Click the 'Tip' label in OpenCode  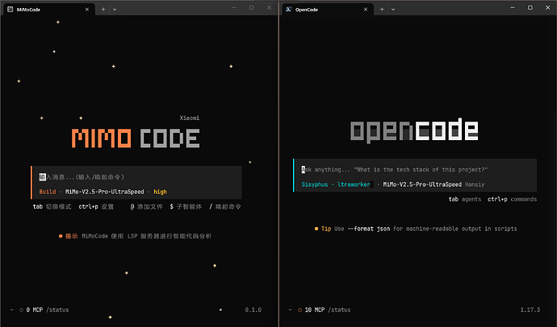click(326, 229)
